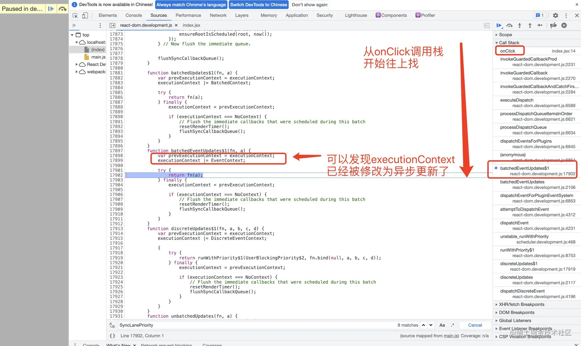Expand the React Developer Tools node
581x346 pixels.
coord(76,65)
